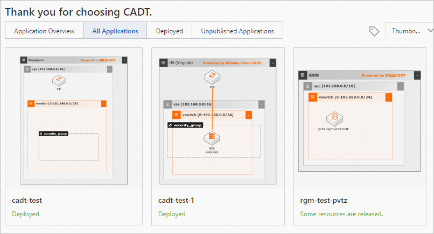Image resolution: width=434 pixels, height=234 pixels.
Task: Click the cadt-test application name
Action: (27, 200)
